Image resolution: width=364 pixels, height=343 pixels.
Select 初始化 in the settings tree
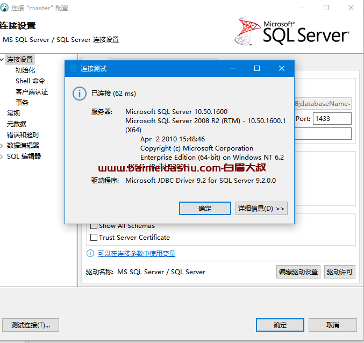25,70
